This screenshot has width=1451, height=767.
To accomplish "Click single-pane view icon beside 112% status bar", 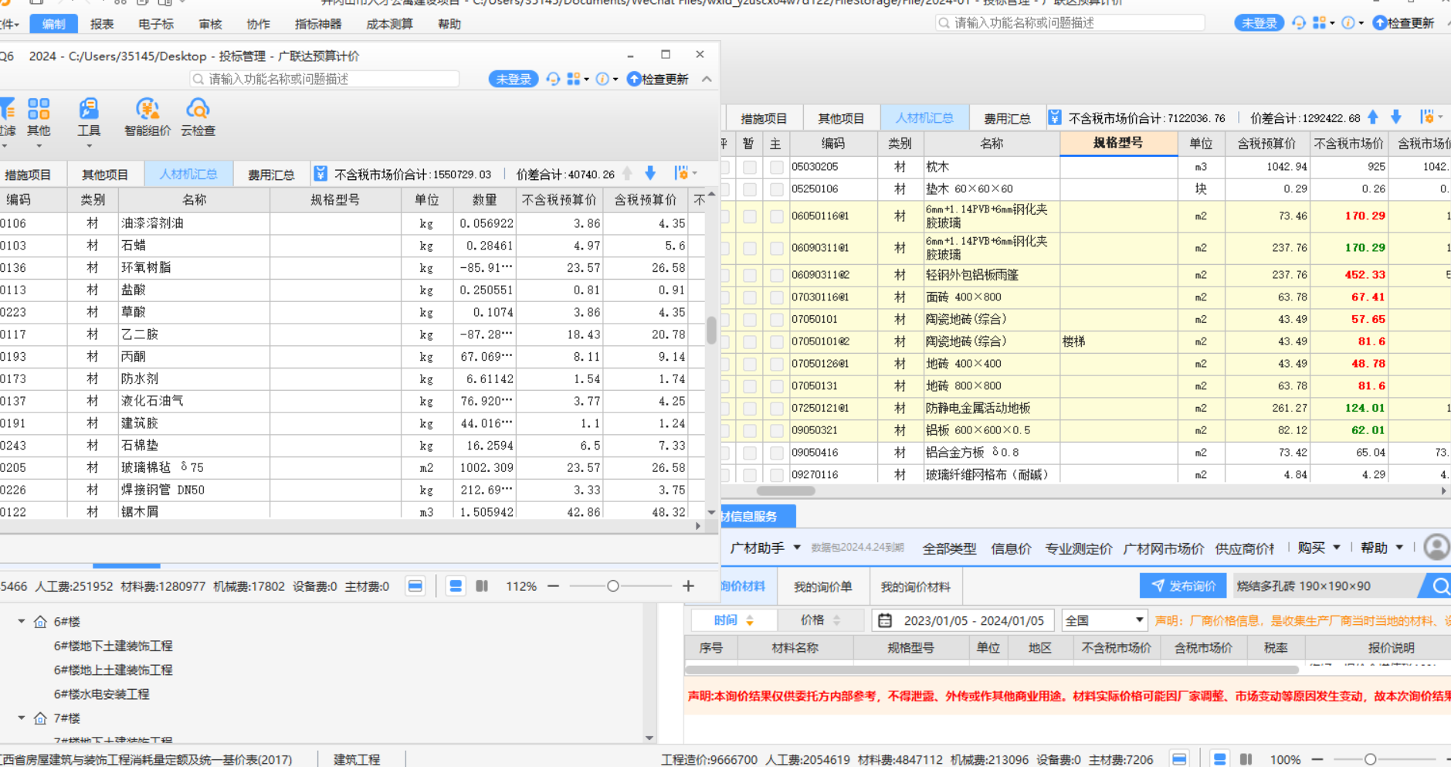I will (456, 586).
